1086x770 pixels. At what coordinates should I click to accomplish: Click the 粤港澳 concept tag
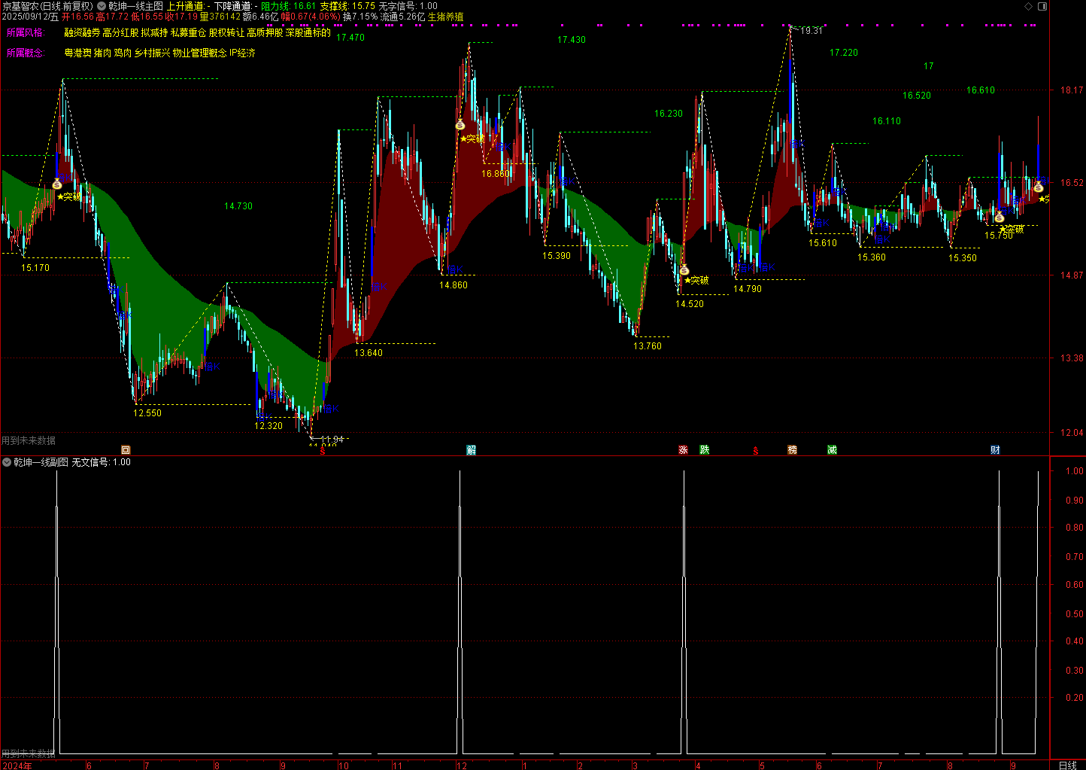(x=77, y=53)
